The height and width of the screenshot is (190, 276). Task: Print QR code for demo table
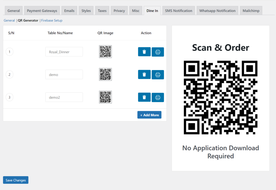[158, 75]
